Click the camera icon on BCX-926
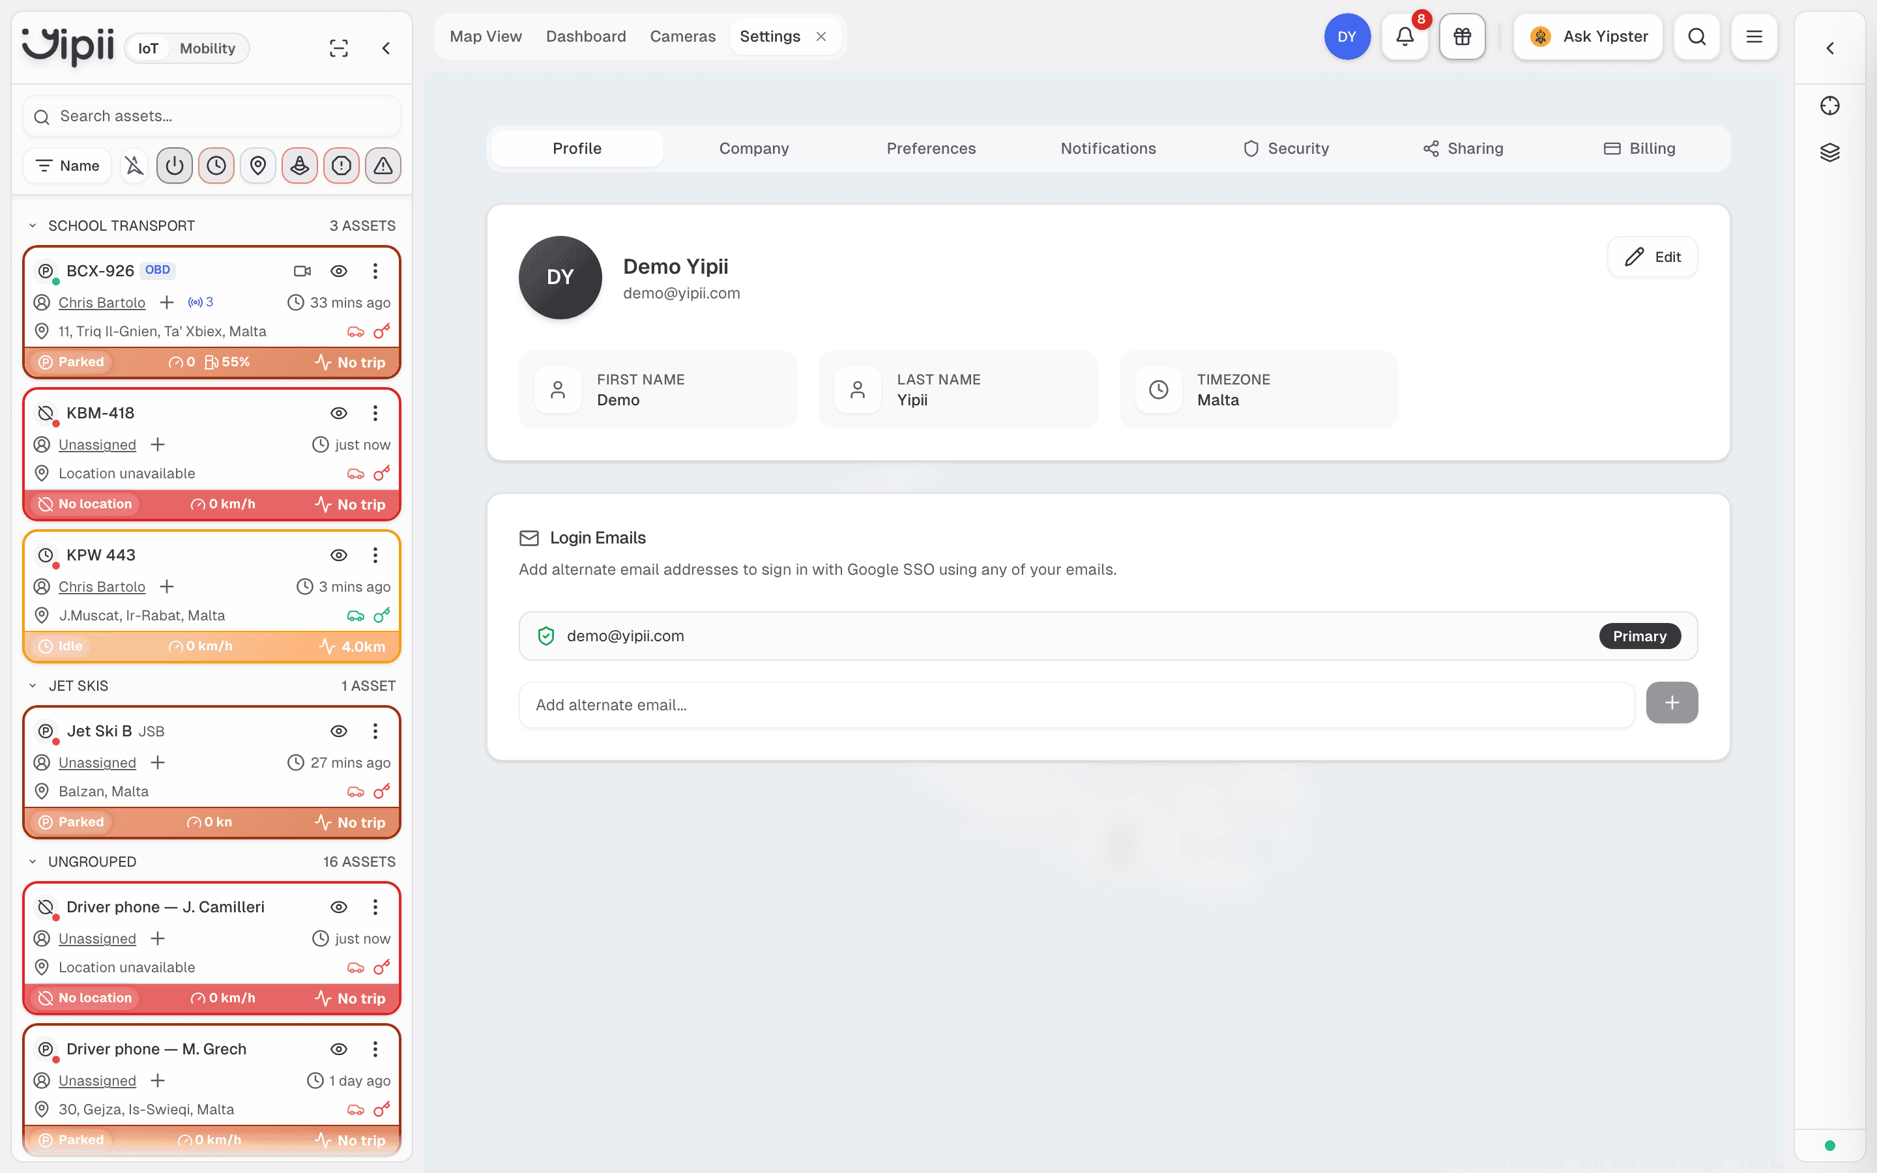 (302, 270)
